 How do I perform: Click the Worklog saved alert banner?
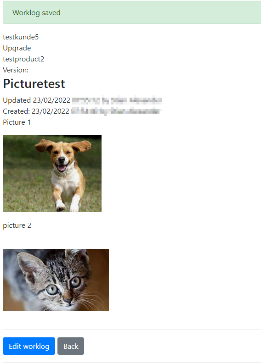(x=132, y=12)
